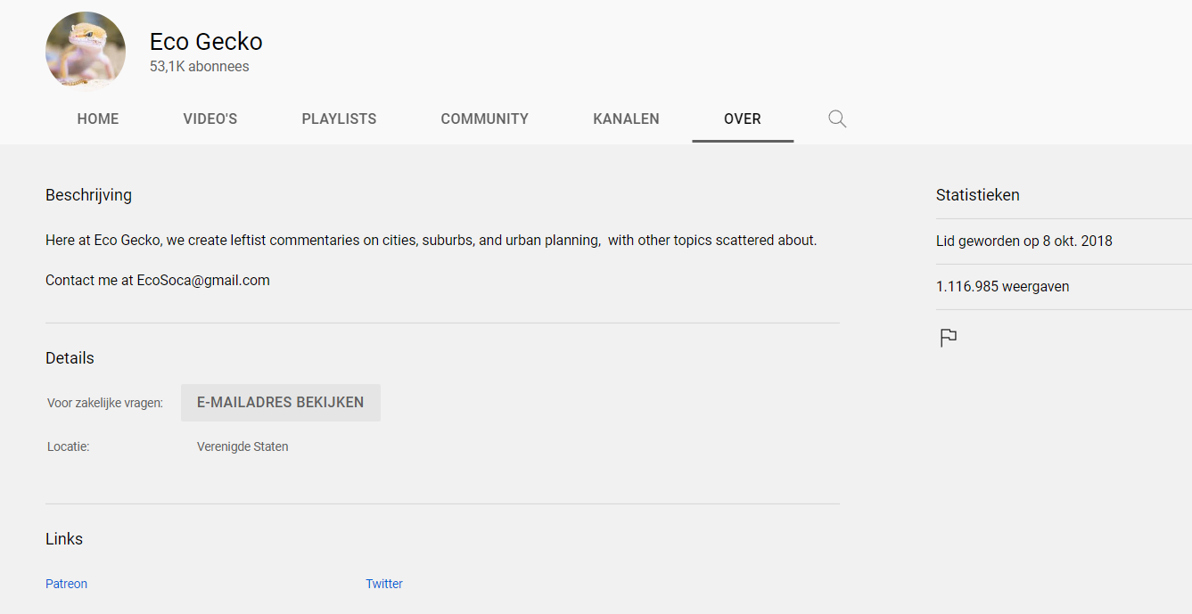Open the Twitter link
Image resolution: width=1192 pixels, height=614 pixels.
pos(384,584)
